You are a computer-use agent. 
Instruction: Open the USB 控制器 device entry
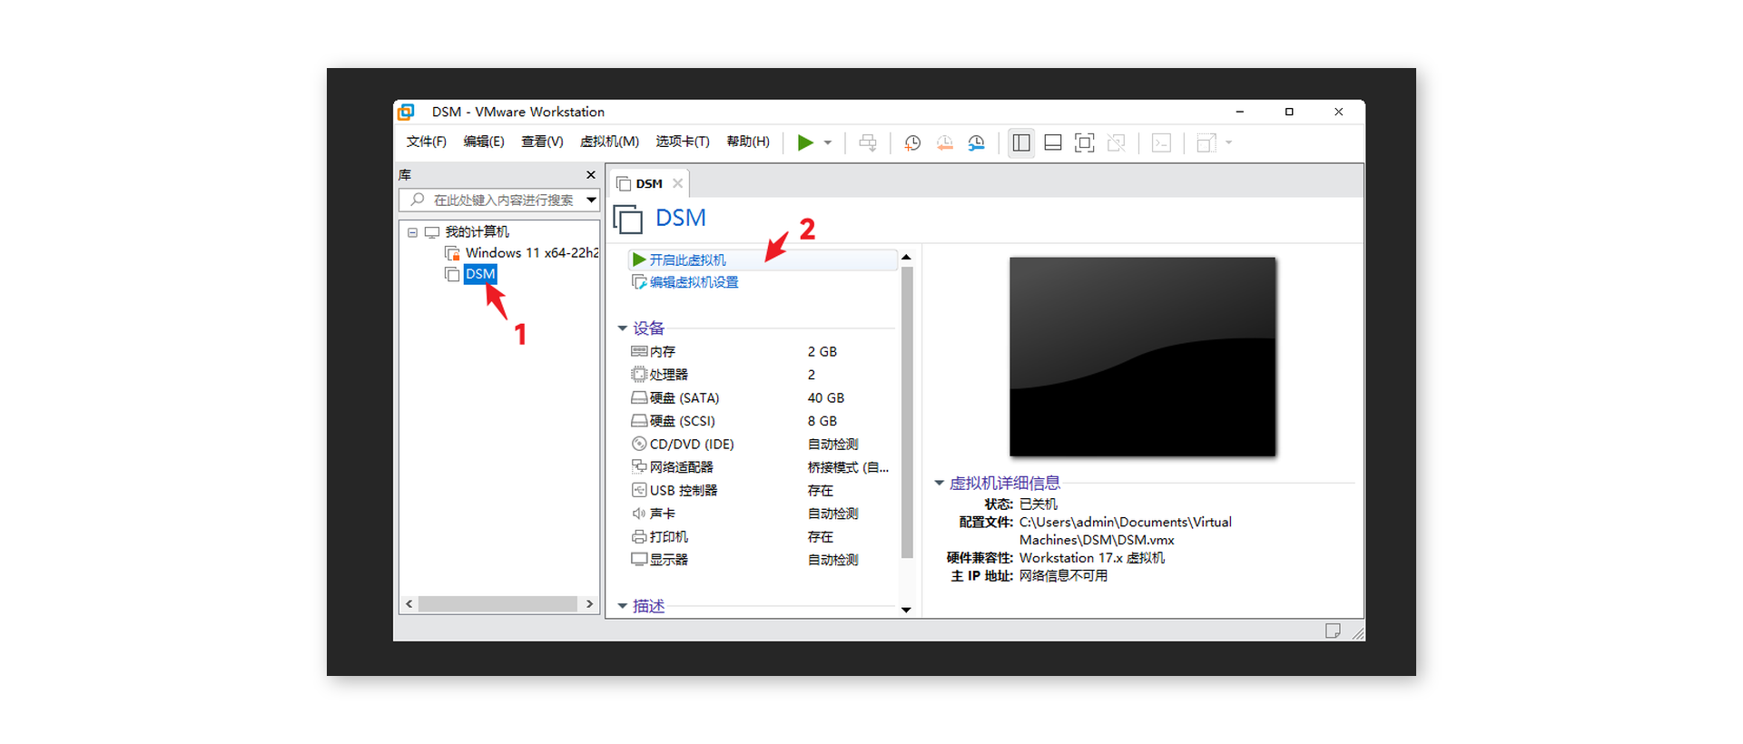[x=683, y=491]
